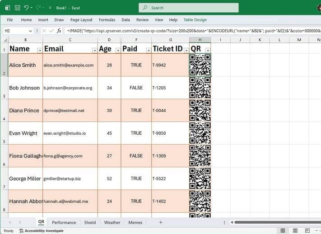
Task: Select Alice Smith's QR code cell
Action: [x=200, y=65]
